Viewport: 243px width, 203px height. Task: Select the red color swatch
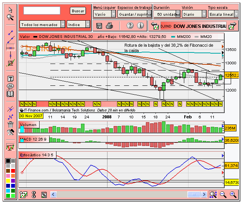pyautogui.click(x=13, y=171)
